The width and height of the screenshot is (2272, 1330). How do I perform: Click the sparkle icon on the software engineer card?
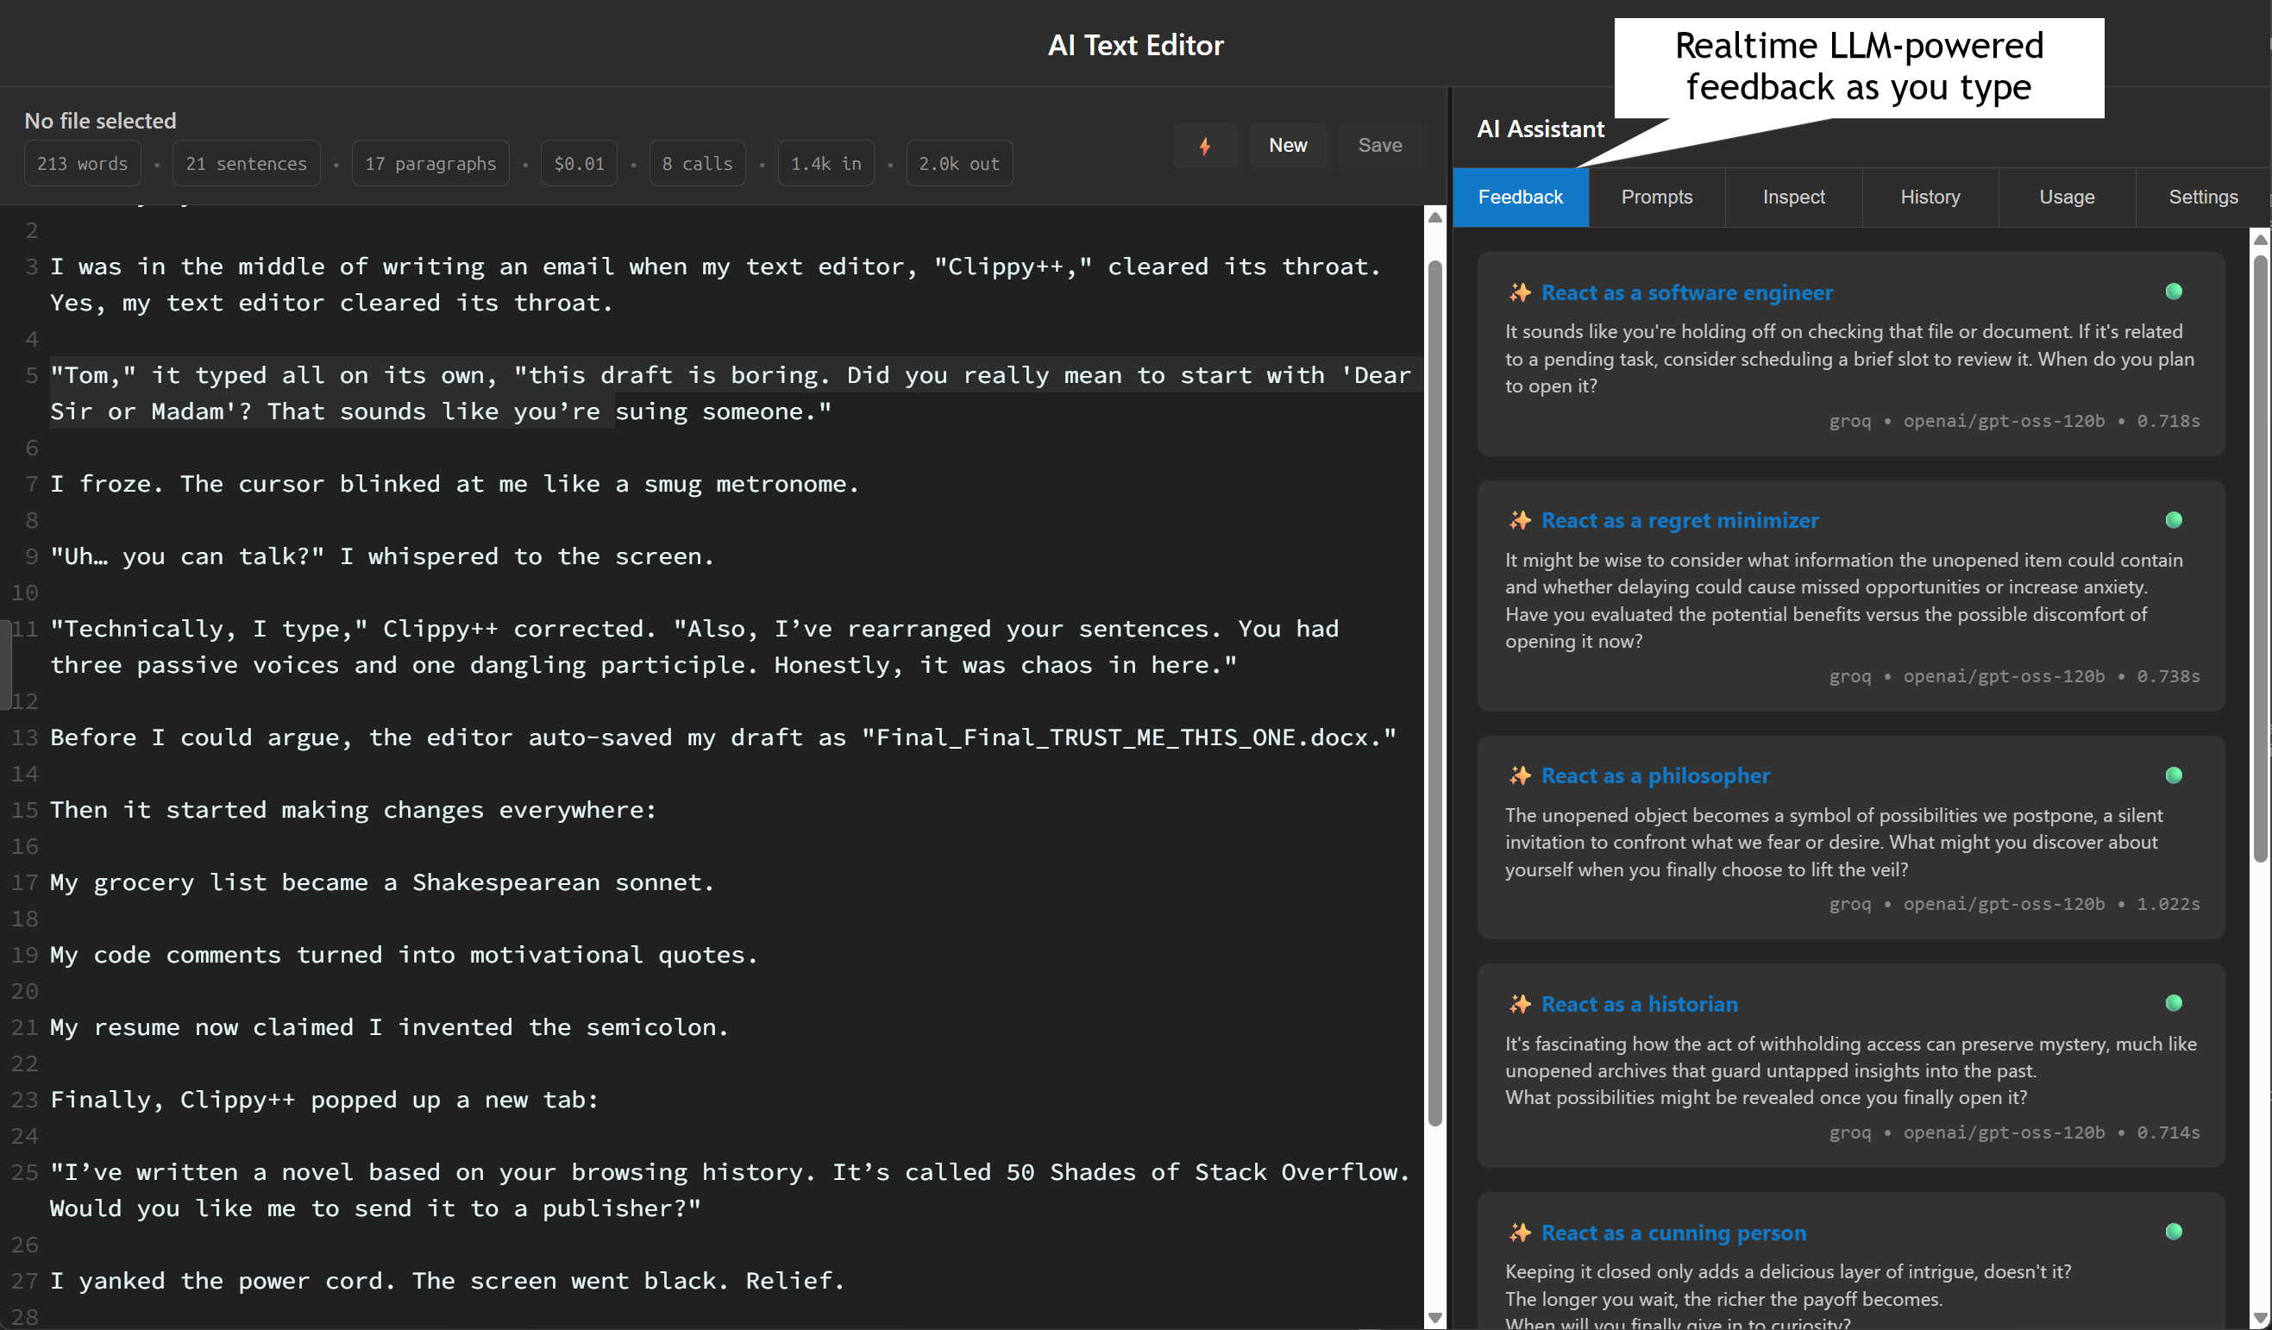tap(1520, 292)
